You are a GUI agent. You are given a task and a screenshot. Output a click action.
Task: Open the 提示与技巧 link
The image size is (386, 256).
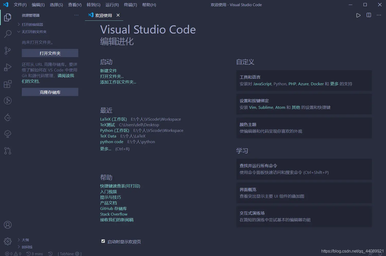110,197
